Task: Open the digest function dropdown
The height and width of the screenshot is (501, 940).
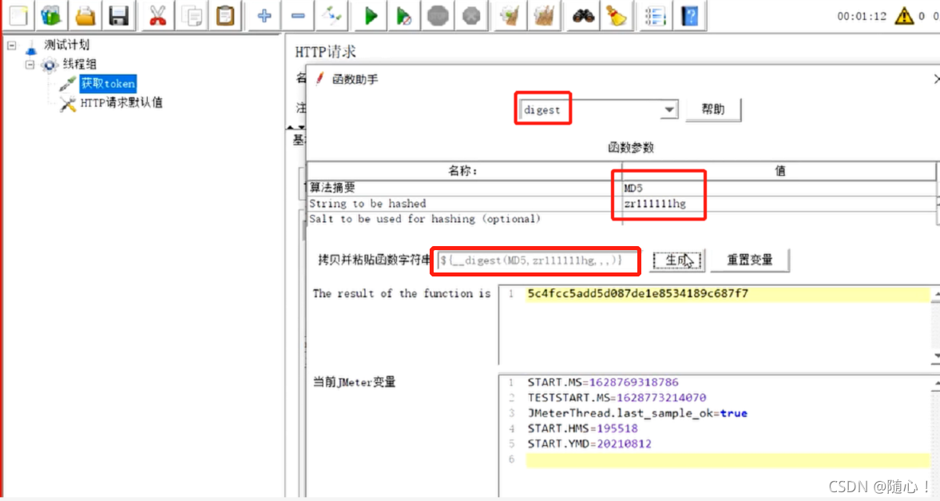Action: (669, 109)
